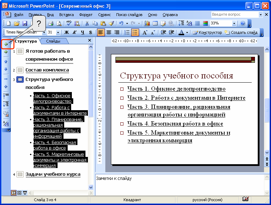This screenshot has height=205, width=271.
Task: Open the font size 31 dropdown
Action: pyautogui.click(x=58, y=32)
